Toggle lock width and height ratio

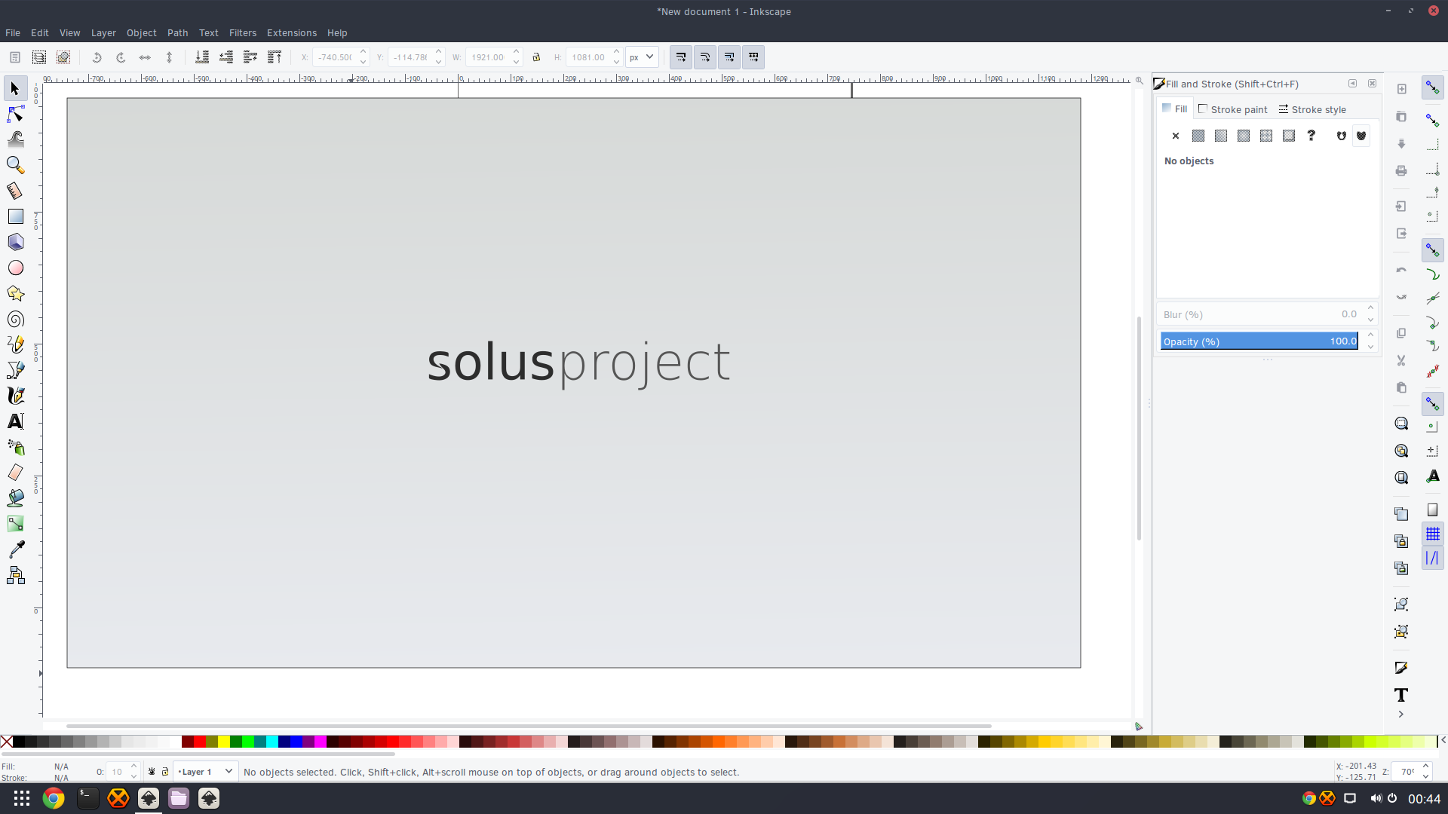click(536, 57)
